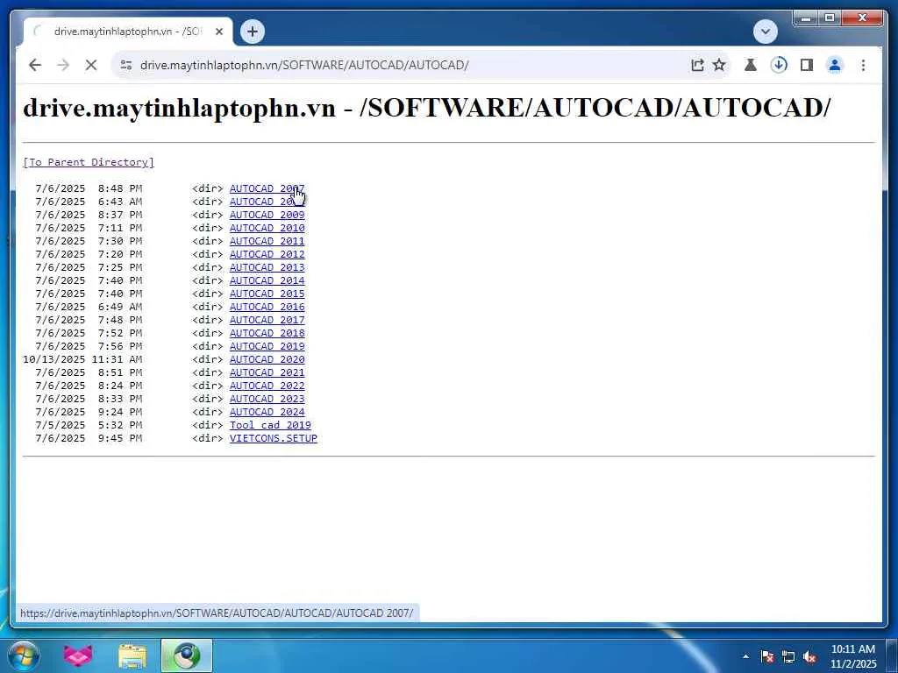Screen dimensions: 898x673
Task: Select the browser icon on taskbar
Action: click(x=187, y=655)
